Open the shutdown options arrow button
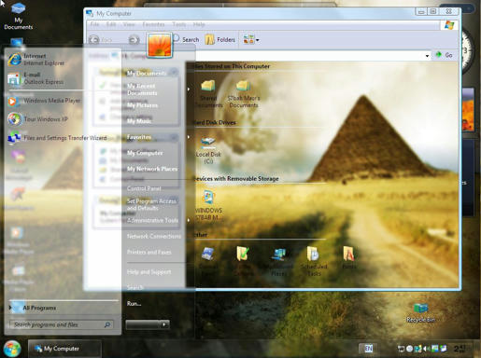Viewport: 481px width, 358px height. coord(164,324)
